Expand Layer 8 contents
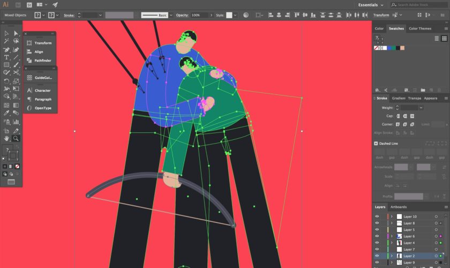This screenshot has height=268, width=450. (392, 223)
